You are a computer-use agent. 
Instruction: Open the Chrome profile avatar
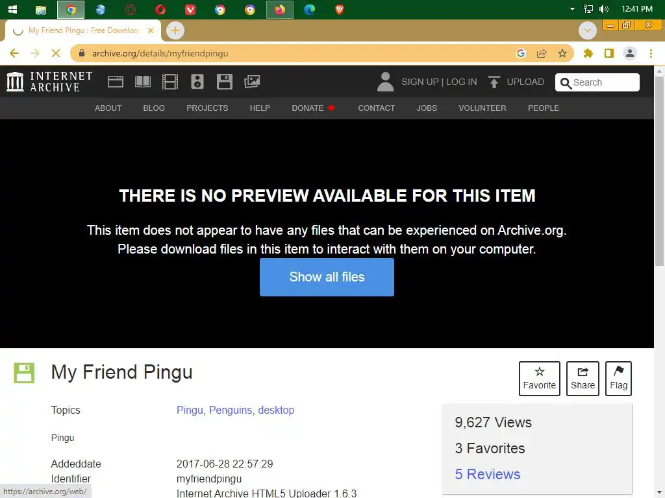(x=630, y=53)
